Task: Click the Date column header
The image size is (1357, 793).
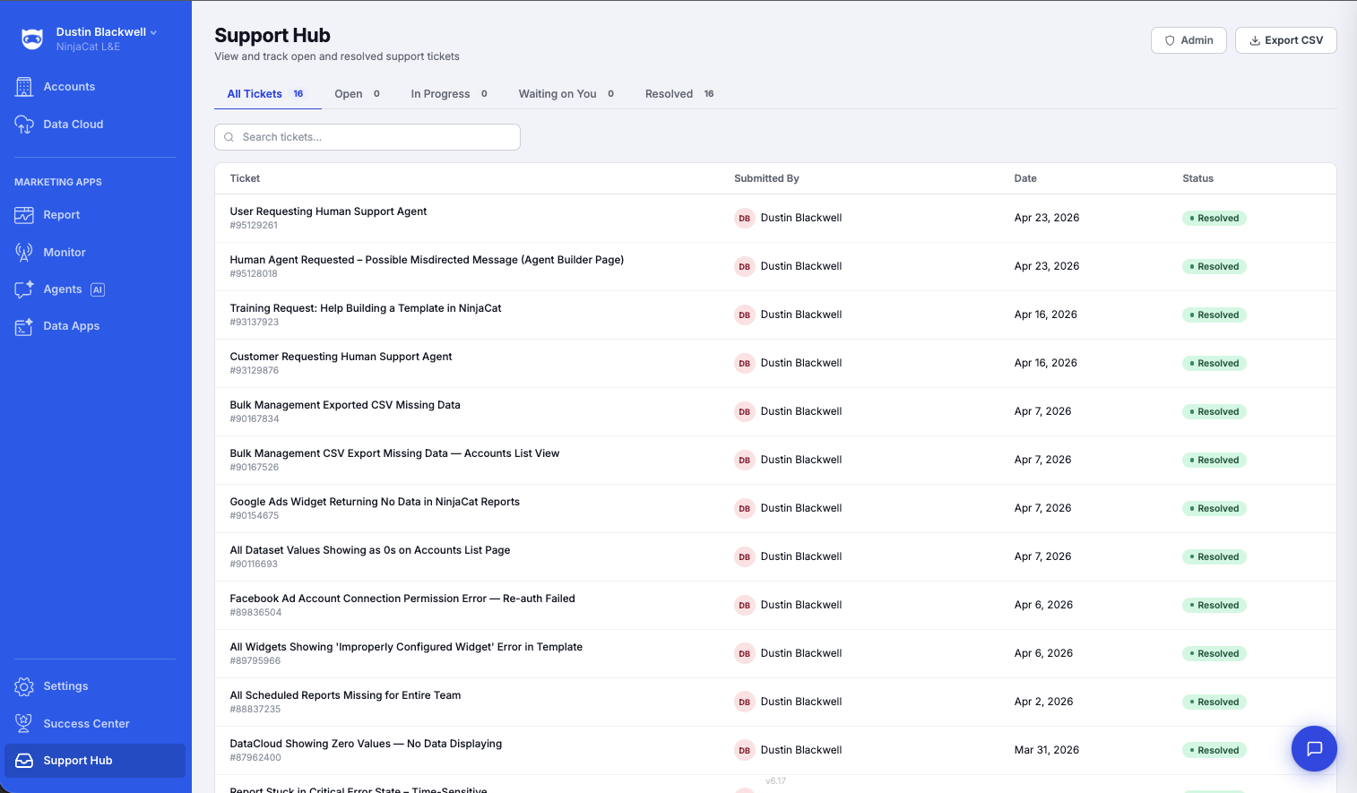Action: [1025, 178]
